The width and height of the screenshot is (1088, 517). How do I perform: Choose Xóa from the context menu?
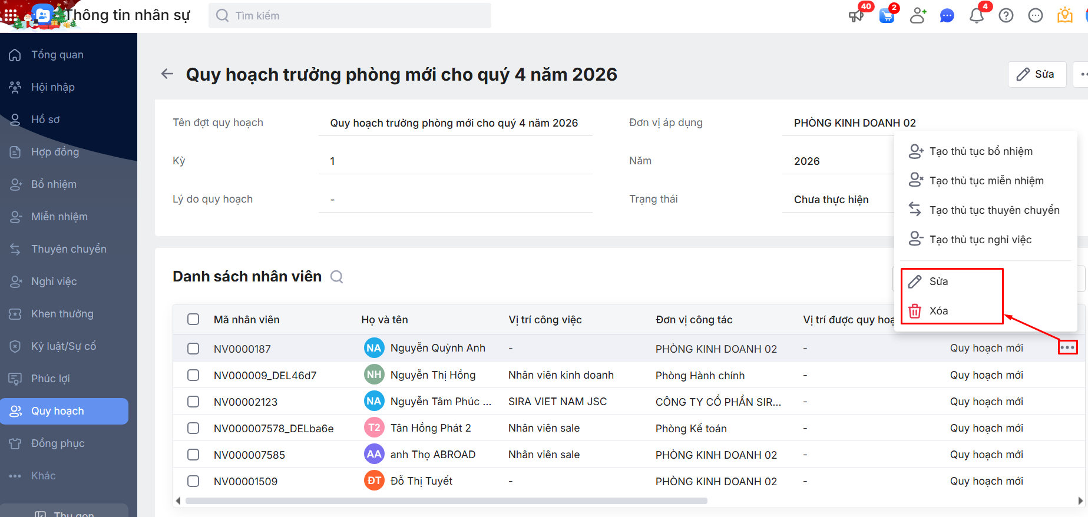tap(938, 311)
